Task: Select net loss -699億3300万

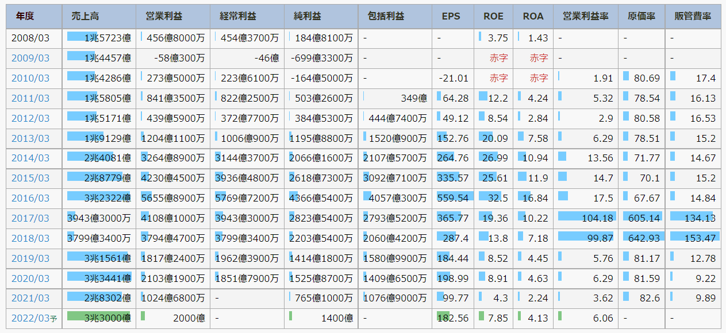Action: (x=322, y=58)
